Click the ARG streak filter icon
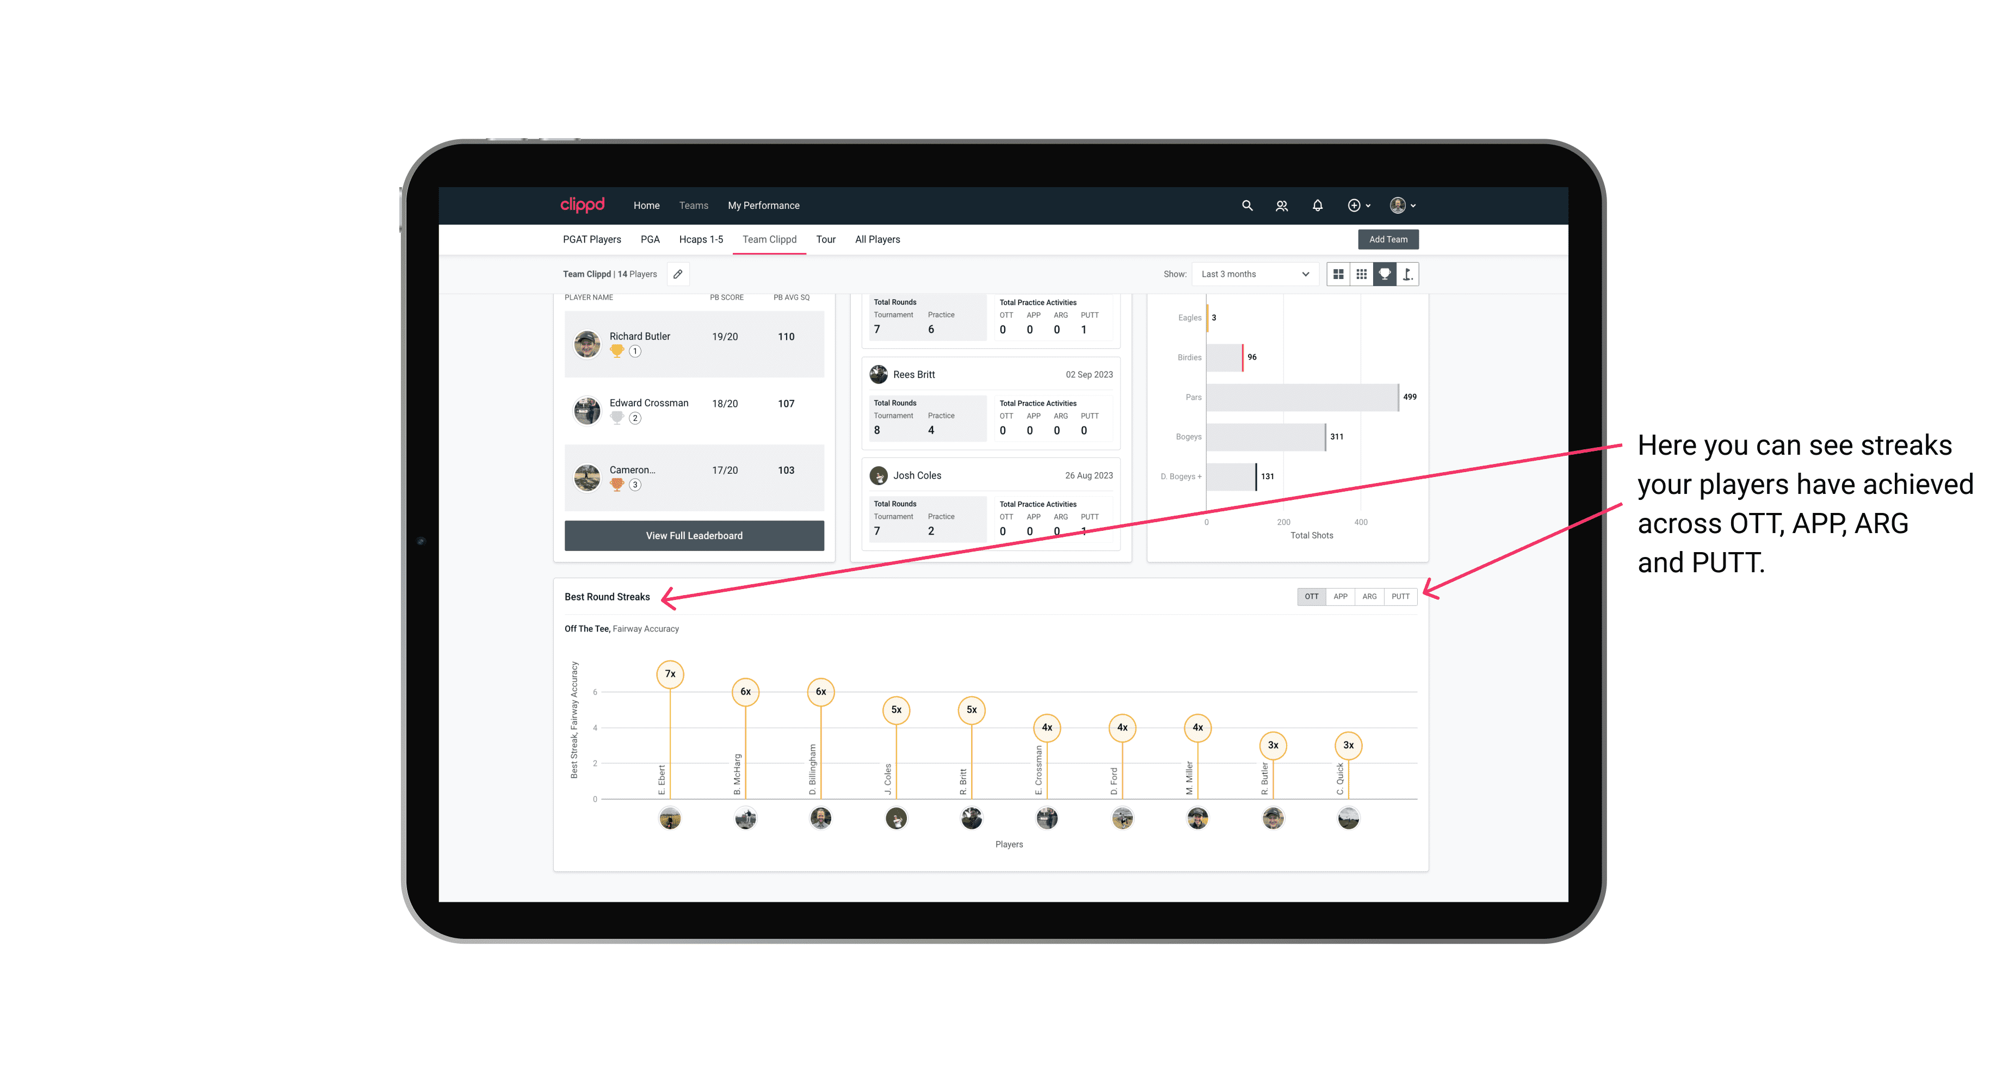 pos(1370,596)
